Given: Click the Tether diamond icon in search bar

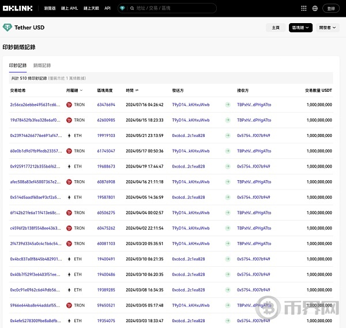Looking at the screenshot, I should (x=122, y=9).
